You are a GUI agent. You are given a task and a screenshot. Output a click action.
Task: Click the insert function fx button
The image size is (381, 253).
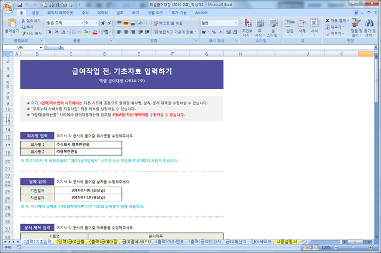point(61,47)
